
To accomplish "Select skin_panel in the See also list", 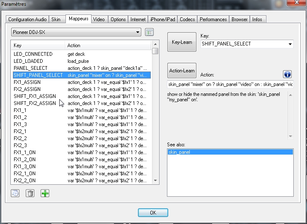I will (230, 152).
